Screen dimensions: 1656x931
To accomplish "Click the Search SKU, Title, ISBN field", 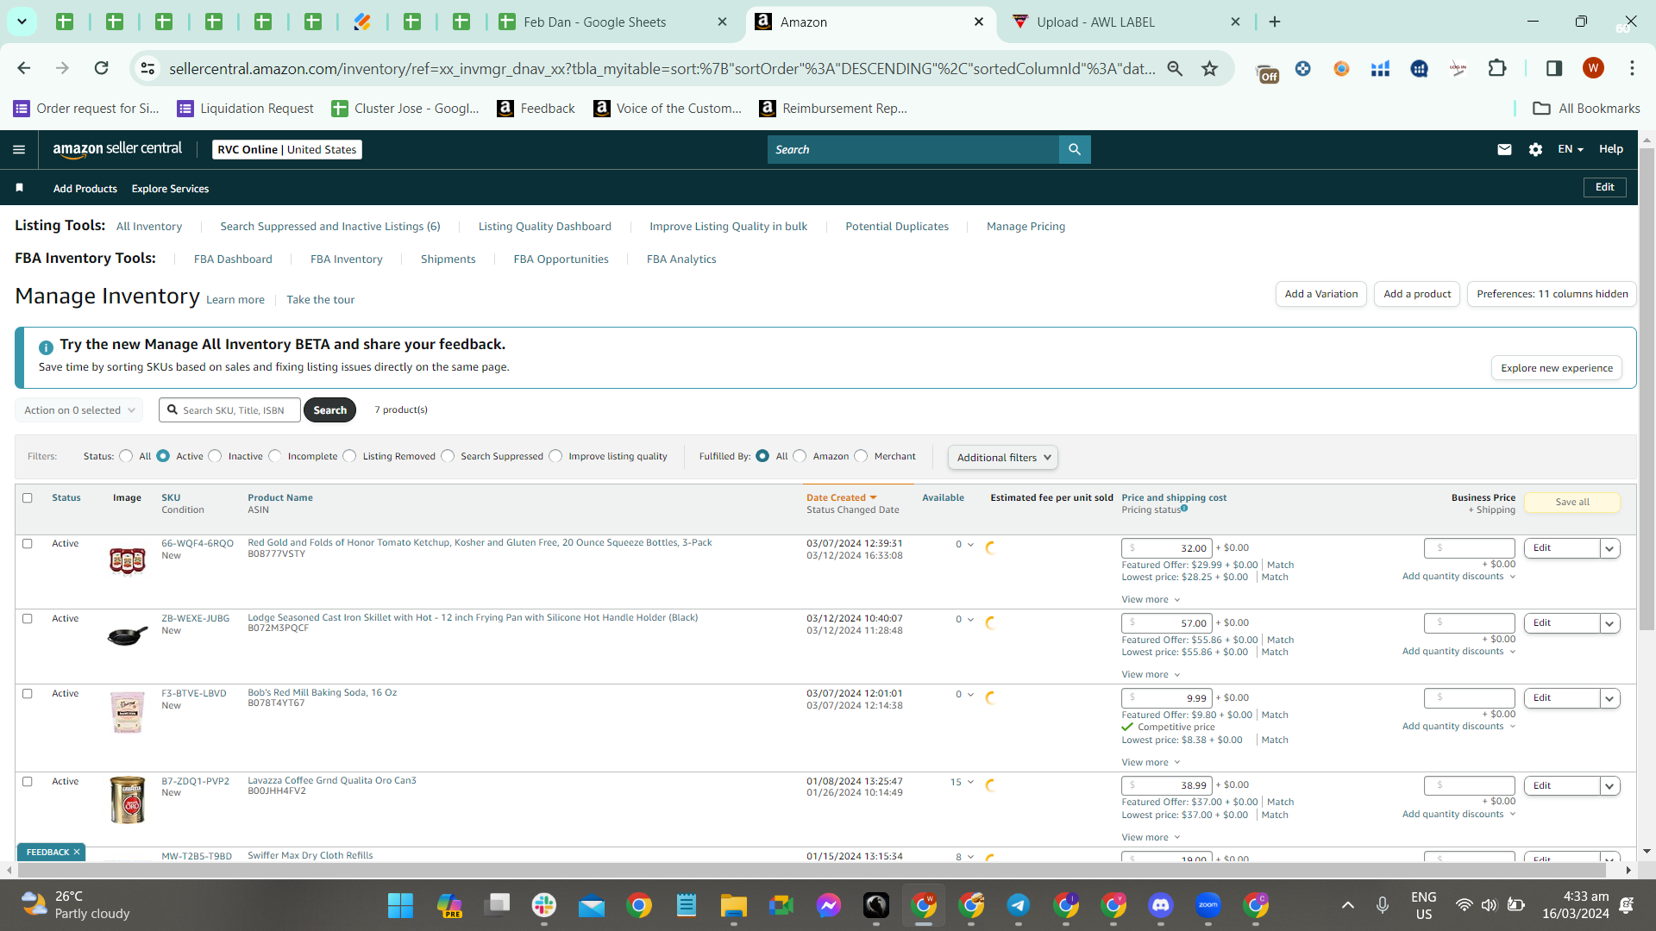I will pyautogui.click(x=230, y=410).
